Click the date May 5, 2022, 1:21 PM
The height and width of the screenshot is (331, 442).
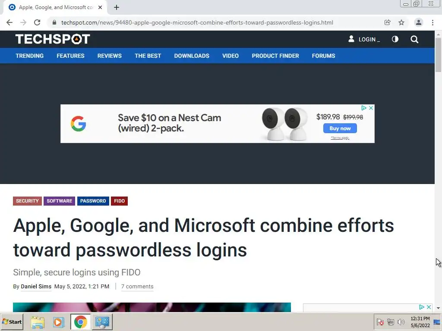point(82,287)
